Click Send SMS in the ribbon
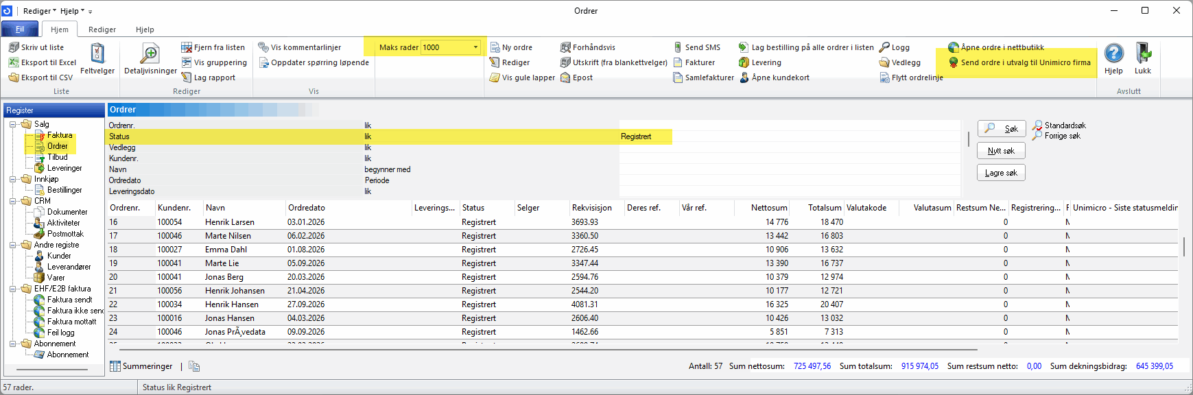Screen dimensions: 1193x395 [696, 47]
